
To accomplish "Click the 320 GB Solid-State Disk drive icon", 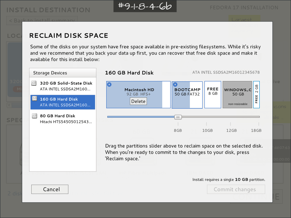I will coord(34,83).
